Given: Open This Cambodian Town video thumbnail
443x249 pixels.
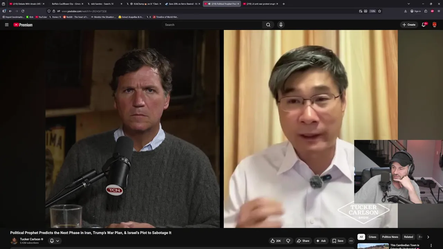Looking at the screenshot, I should (x=373, y=246).
